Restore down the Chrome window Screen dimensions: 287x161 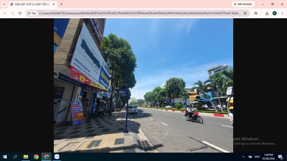coord(272,4)
